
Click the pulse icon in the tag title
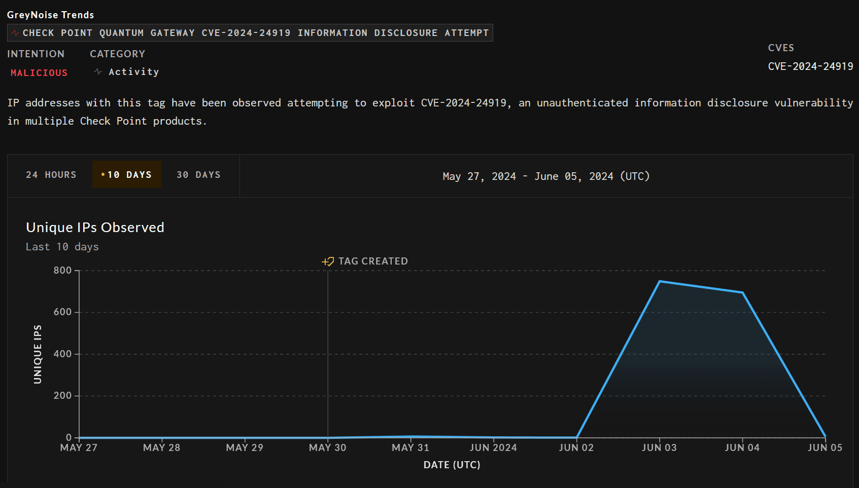pyautogui.click(x=15, y=33)
